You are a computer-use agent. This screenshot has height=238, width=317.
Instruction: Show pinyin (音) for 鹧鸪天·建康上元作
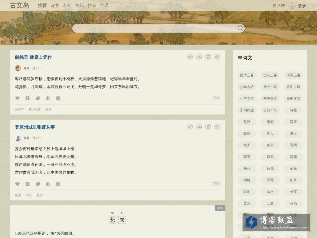point(217,57)
